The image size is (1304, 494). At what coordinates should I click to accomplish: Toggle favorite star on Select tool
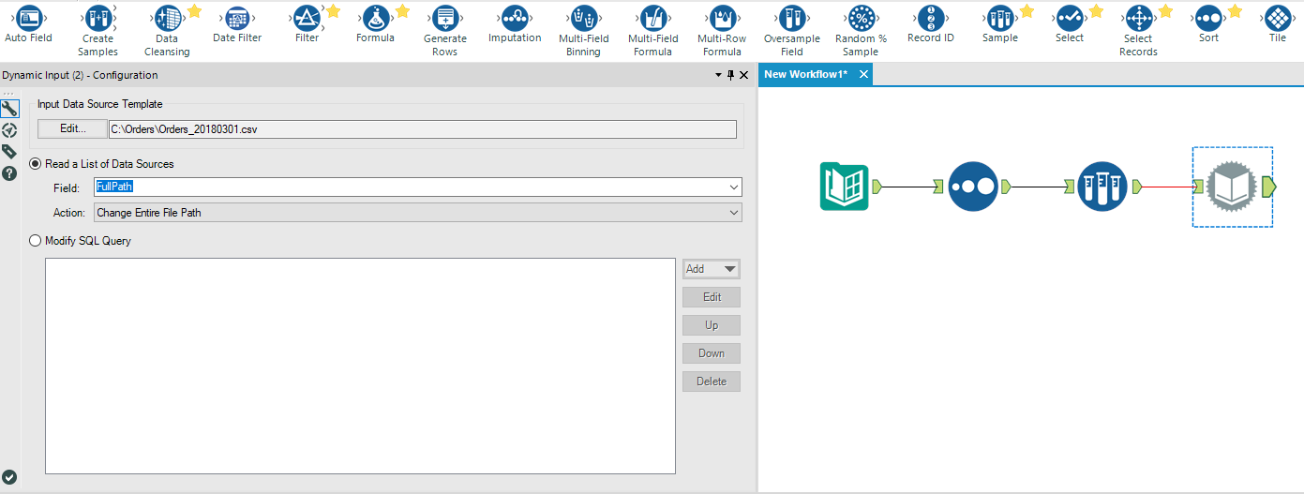coord(1096,11)
